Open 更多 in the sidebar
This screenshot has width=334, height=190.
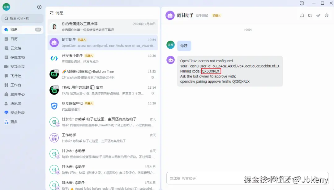point(22,122)
